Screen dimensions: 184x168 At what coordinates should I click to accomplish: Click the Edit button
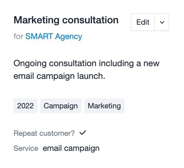point(143,22)
